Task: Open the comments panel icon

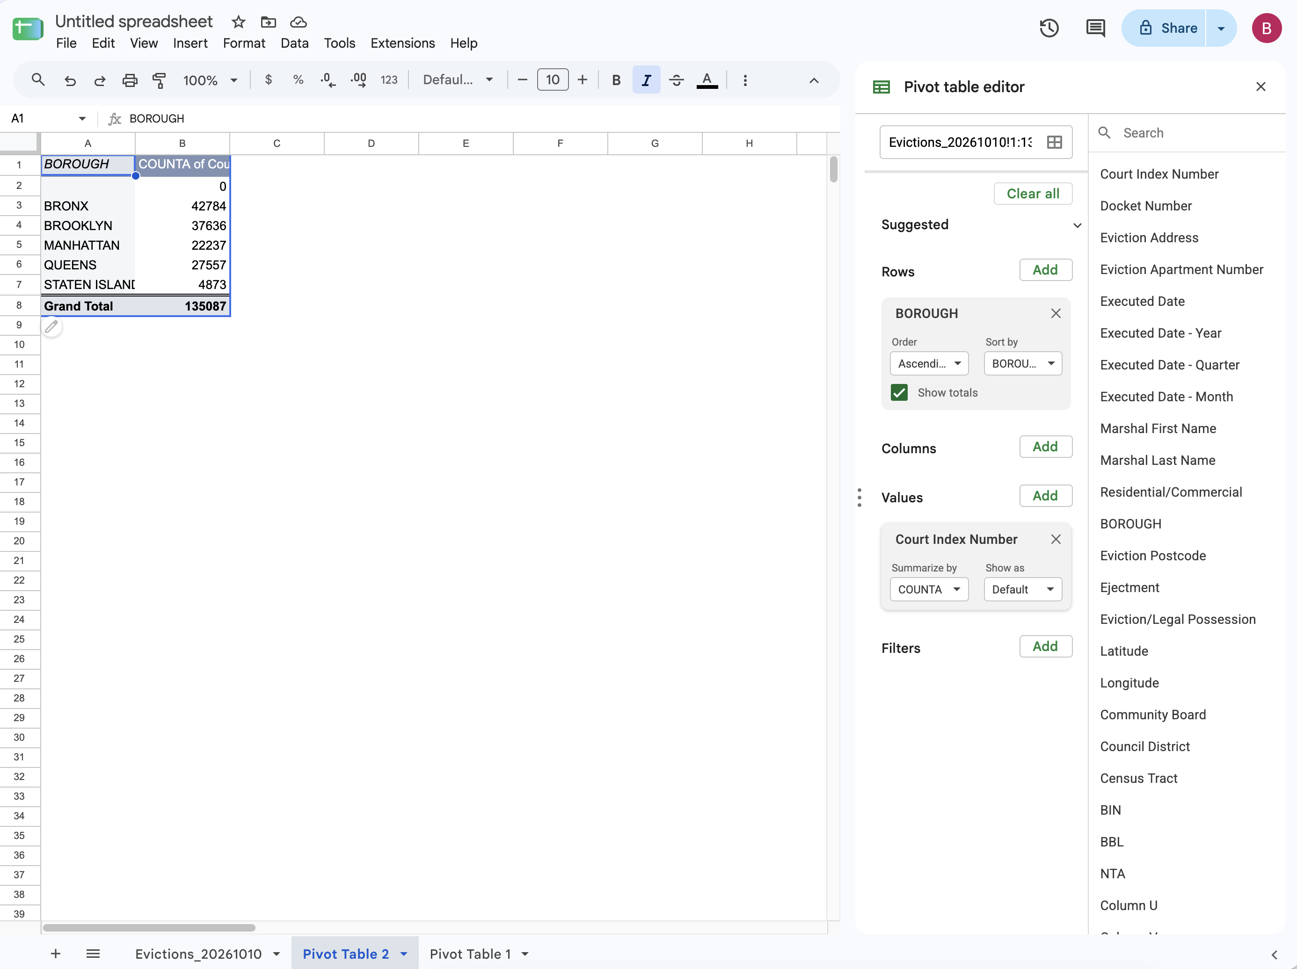Action: point(1095,28)
